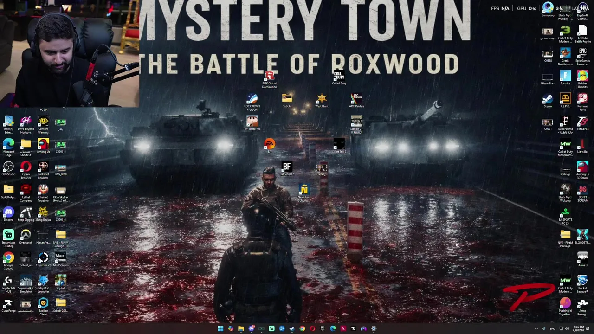Open Badlion Client desktop shortcut
This screenshot has height=334, width=594.
pyautogui.click(x=43, y=306)
